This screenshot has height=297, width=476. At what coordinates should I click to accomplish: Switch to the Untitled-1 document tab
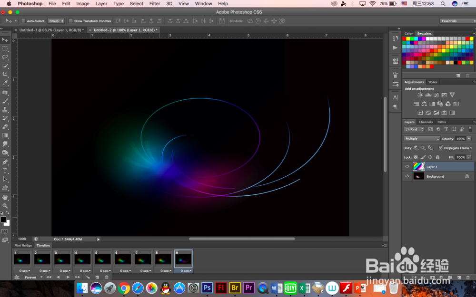51,30
